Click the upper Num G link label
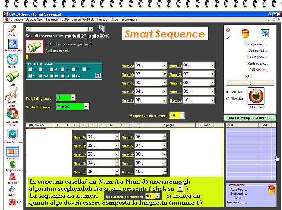The height and width of the screenshot is (210, 282). coord(176,75)
